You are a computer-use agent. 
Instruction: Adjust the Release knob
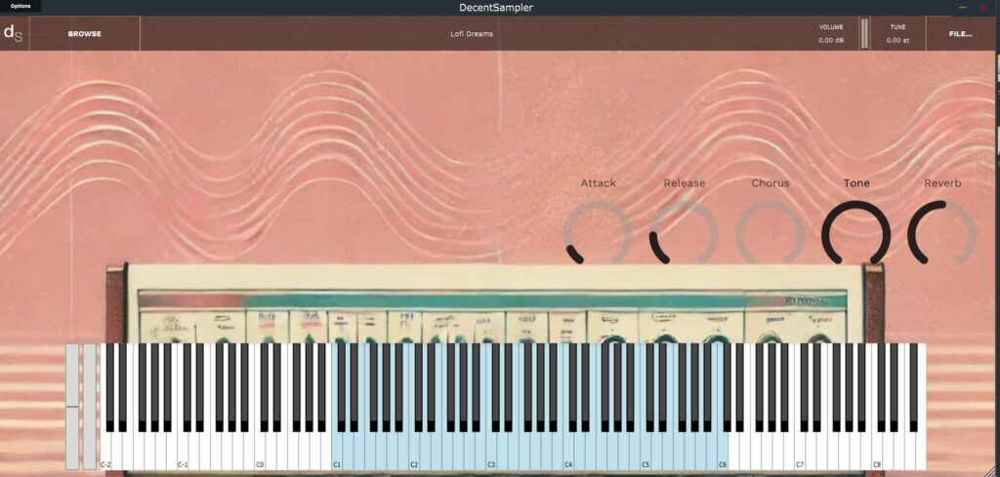(x=684, y=234)
